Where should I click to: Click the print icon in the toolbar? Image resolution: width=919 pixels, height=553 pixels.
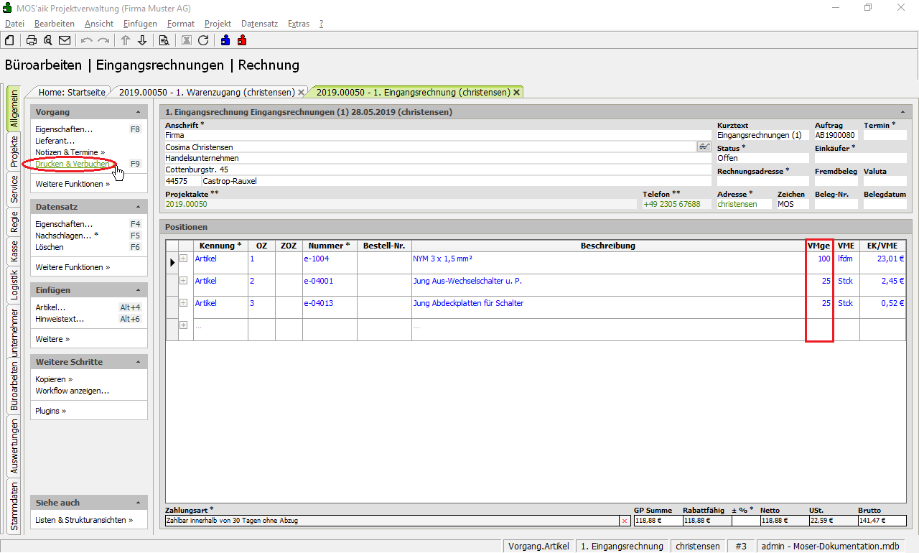32,40
